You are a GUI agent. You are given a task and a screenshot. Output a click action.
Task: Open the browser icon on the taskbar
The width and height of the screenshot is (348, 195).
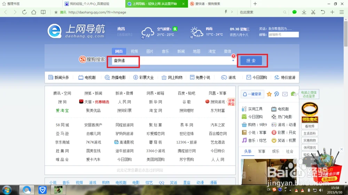coord(27,190)
